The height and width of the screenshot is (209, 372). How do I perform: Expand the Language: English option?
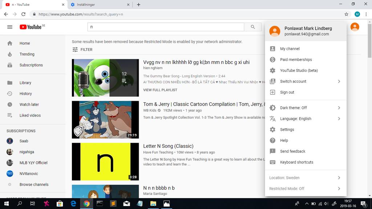tap(306, 119)
